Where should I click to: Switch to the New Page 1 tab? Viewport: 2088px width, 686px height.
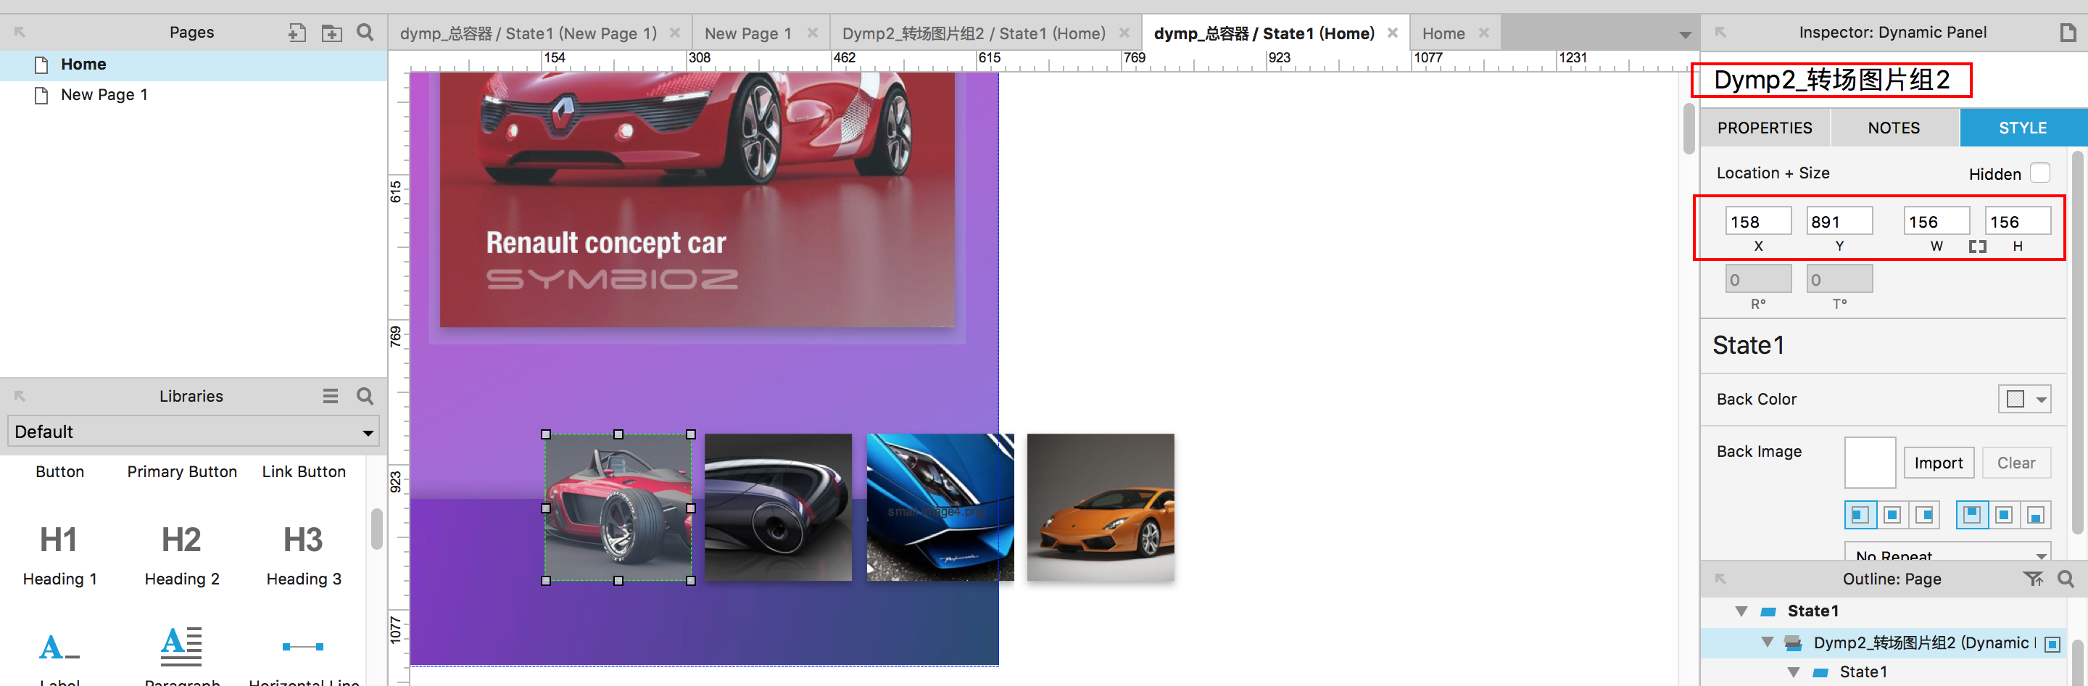coord(747,33)
